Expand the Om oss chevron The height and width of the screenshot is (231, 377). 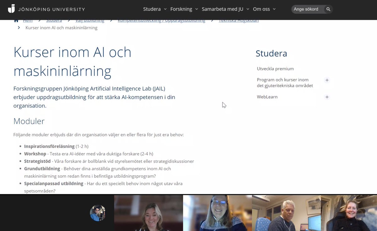(x=274, y=9)
